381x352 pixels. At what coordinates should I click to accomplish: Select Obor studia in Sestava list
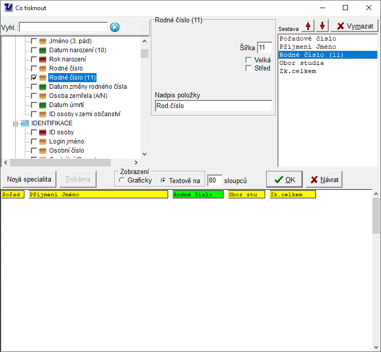(x=301, y=63)
